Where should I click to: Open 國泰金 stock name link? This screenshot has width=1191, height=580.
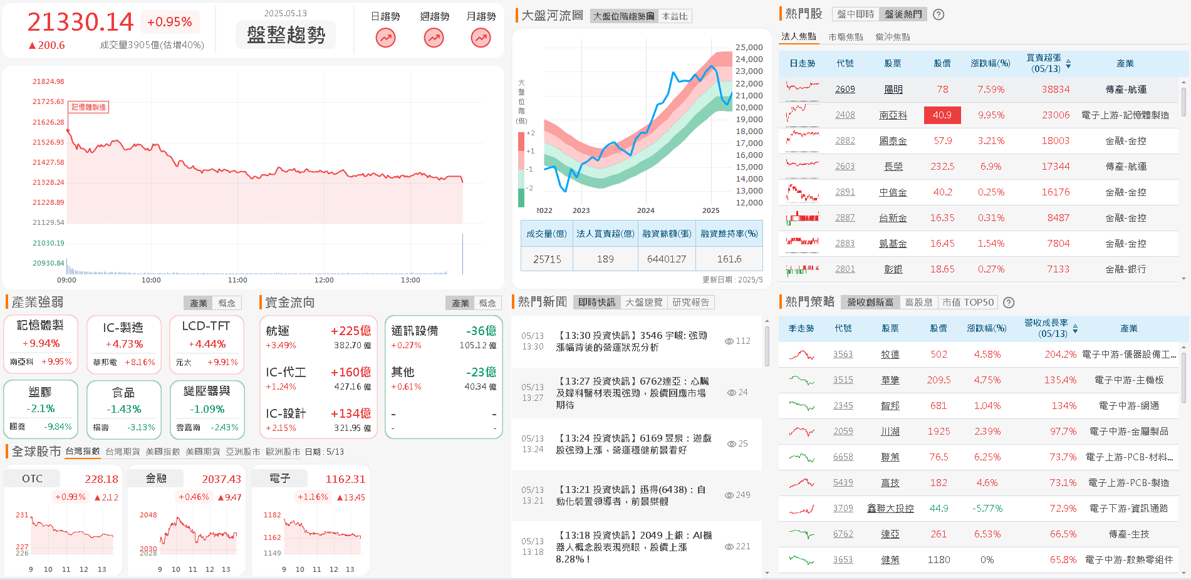[893, 141]
